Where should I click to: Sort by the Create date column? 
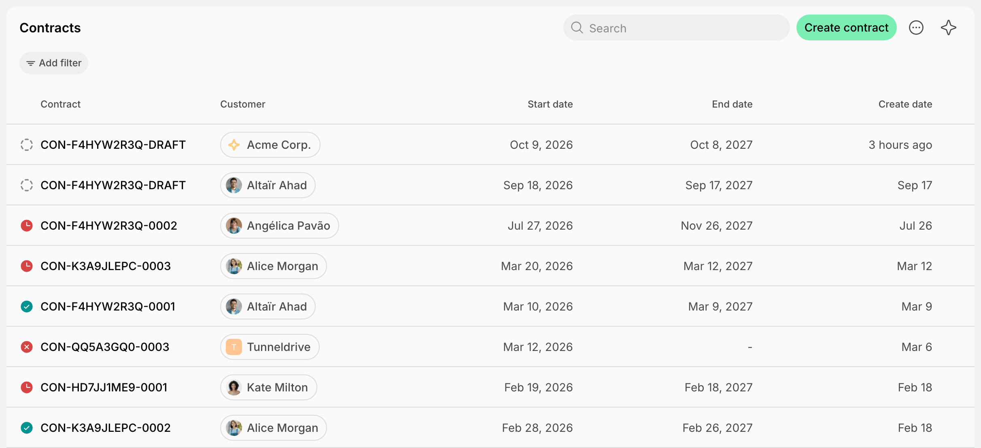[905, 104]
